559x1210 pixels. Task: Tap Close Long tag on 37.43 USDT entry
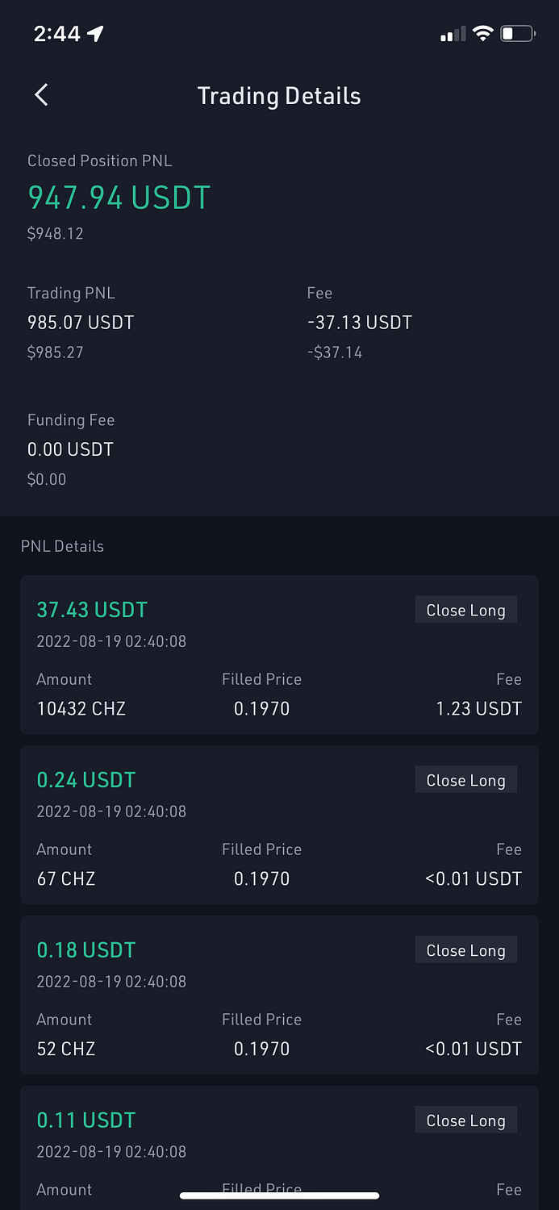[x=466, y=611]
